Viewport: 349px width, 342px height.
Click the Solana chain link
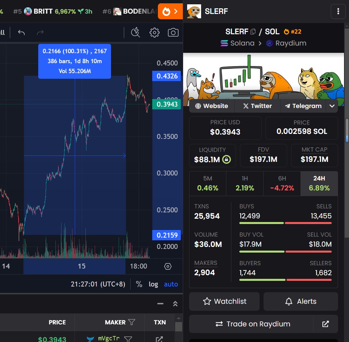click(237, 43)
